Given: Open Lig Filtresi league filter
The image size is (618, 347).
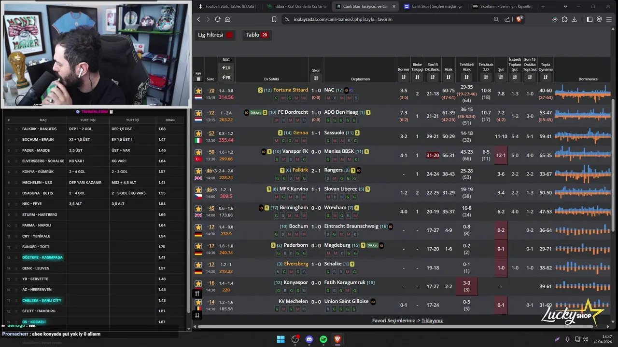Looking at the screenshot, I should pyautogui.click(x=215, y=35).
